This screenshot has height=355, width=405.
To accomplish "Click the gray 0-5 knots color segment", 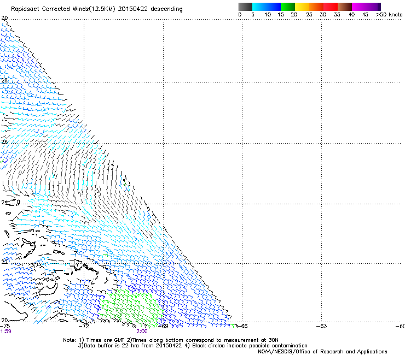I will coord(245,7).
